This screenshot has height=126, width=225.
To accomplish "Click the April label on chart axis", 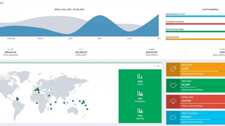I will coord(70,38).
